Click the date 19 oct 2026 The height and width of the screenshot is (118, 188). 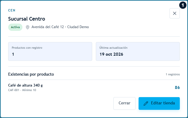(x=111, y=54)
